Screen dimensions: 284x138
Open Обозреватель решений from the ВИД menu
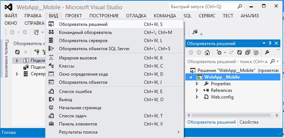(115, 24)
